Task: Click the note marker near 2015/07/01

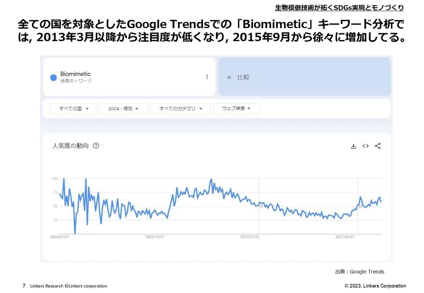Action: click(x=261, y=207)
